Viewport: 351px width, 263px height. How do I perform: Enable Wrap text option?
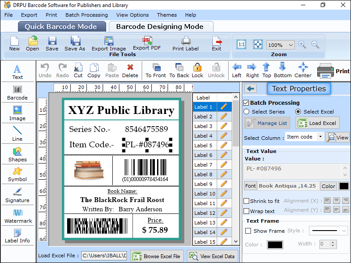247,211
